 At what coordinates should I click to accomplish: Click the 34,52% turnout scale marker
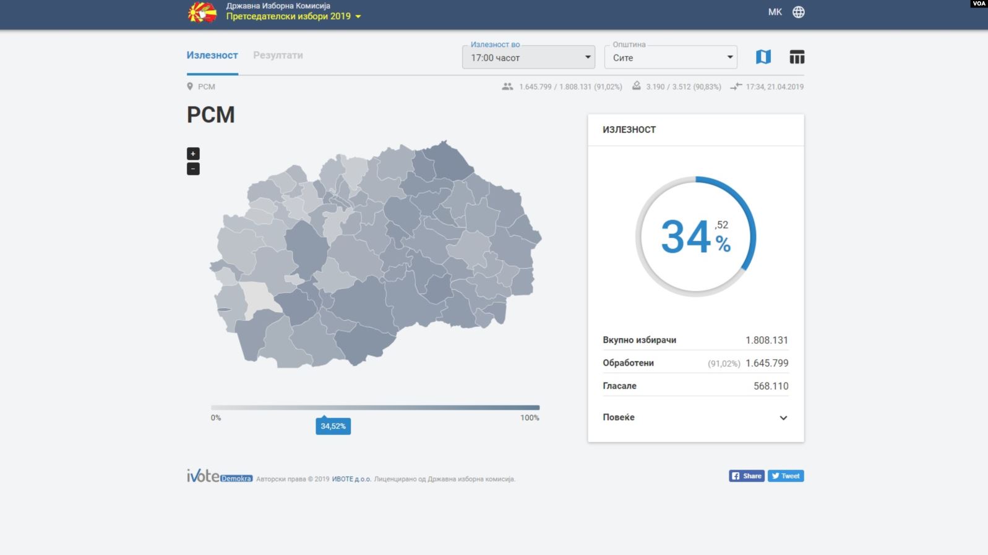pyautogui.click(x=333, y=426)
